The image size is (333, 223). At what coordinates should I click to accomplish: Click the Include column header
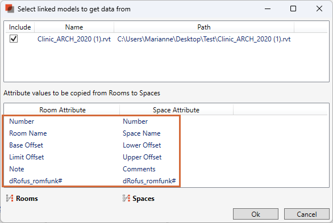click(20, 27)
